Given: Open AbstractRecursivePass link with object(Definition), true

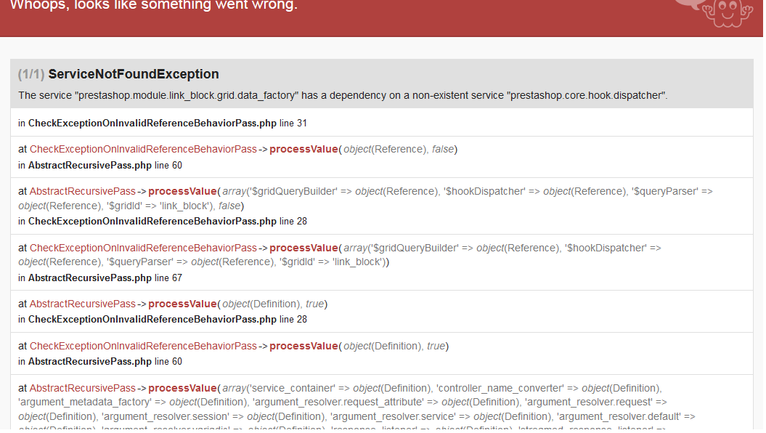Looking at the screenshot, I should 82,304.
